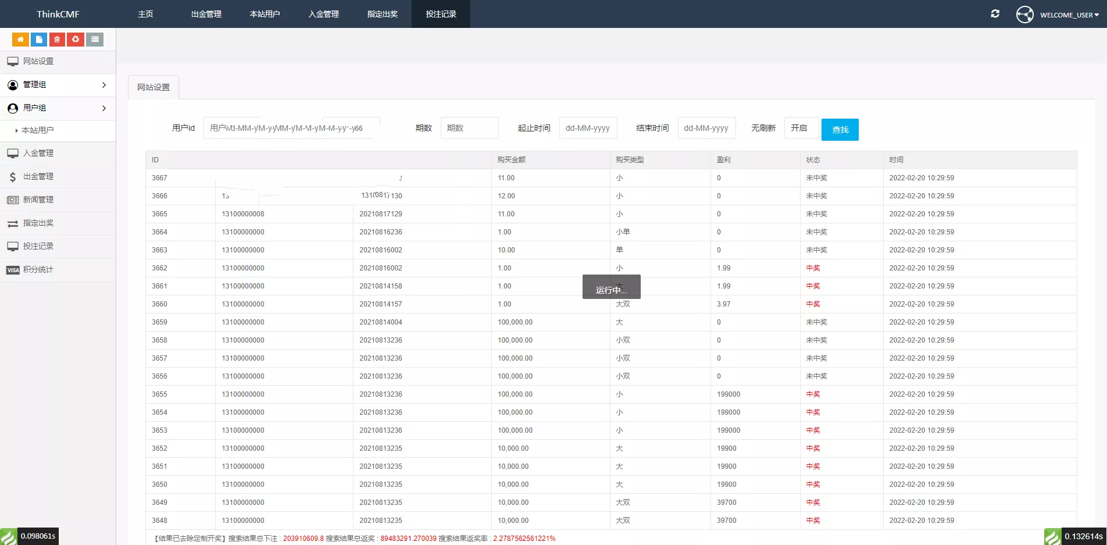Click the red recycle shortcut icon
The height and width of the screenshot is (545, 1107).
coord(76,39)
